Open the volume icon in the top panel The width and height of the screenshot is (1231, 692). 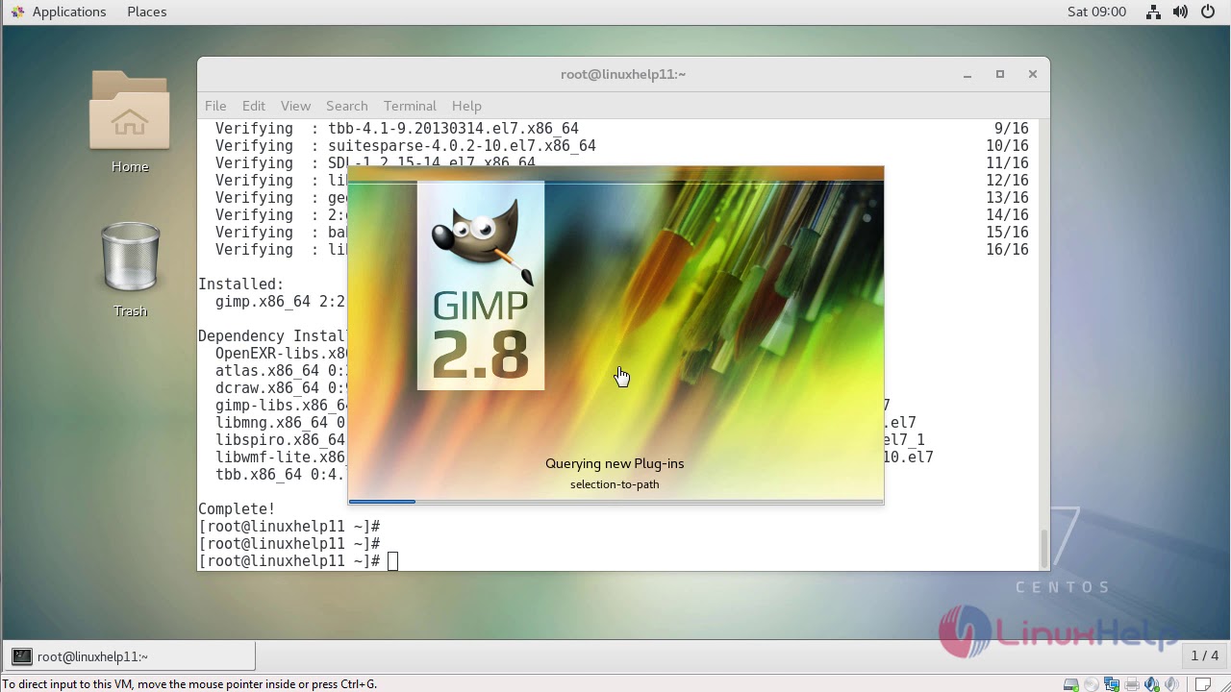pyautogui.click(x=1180, y=12)
